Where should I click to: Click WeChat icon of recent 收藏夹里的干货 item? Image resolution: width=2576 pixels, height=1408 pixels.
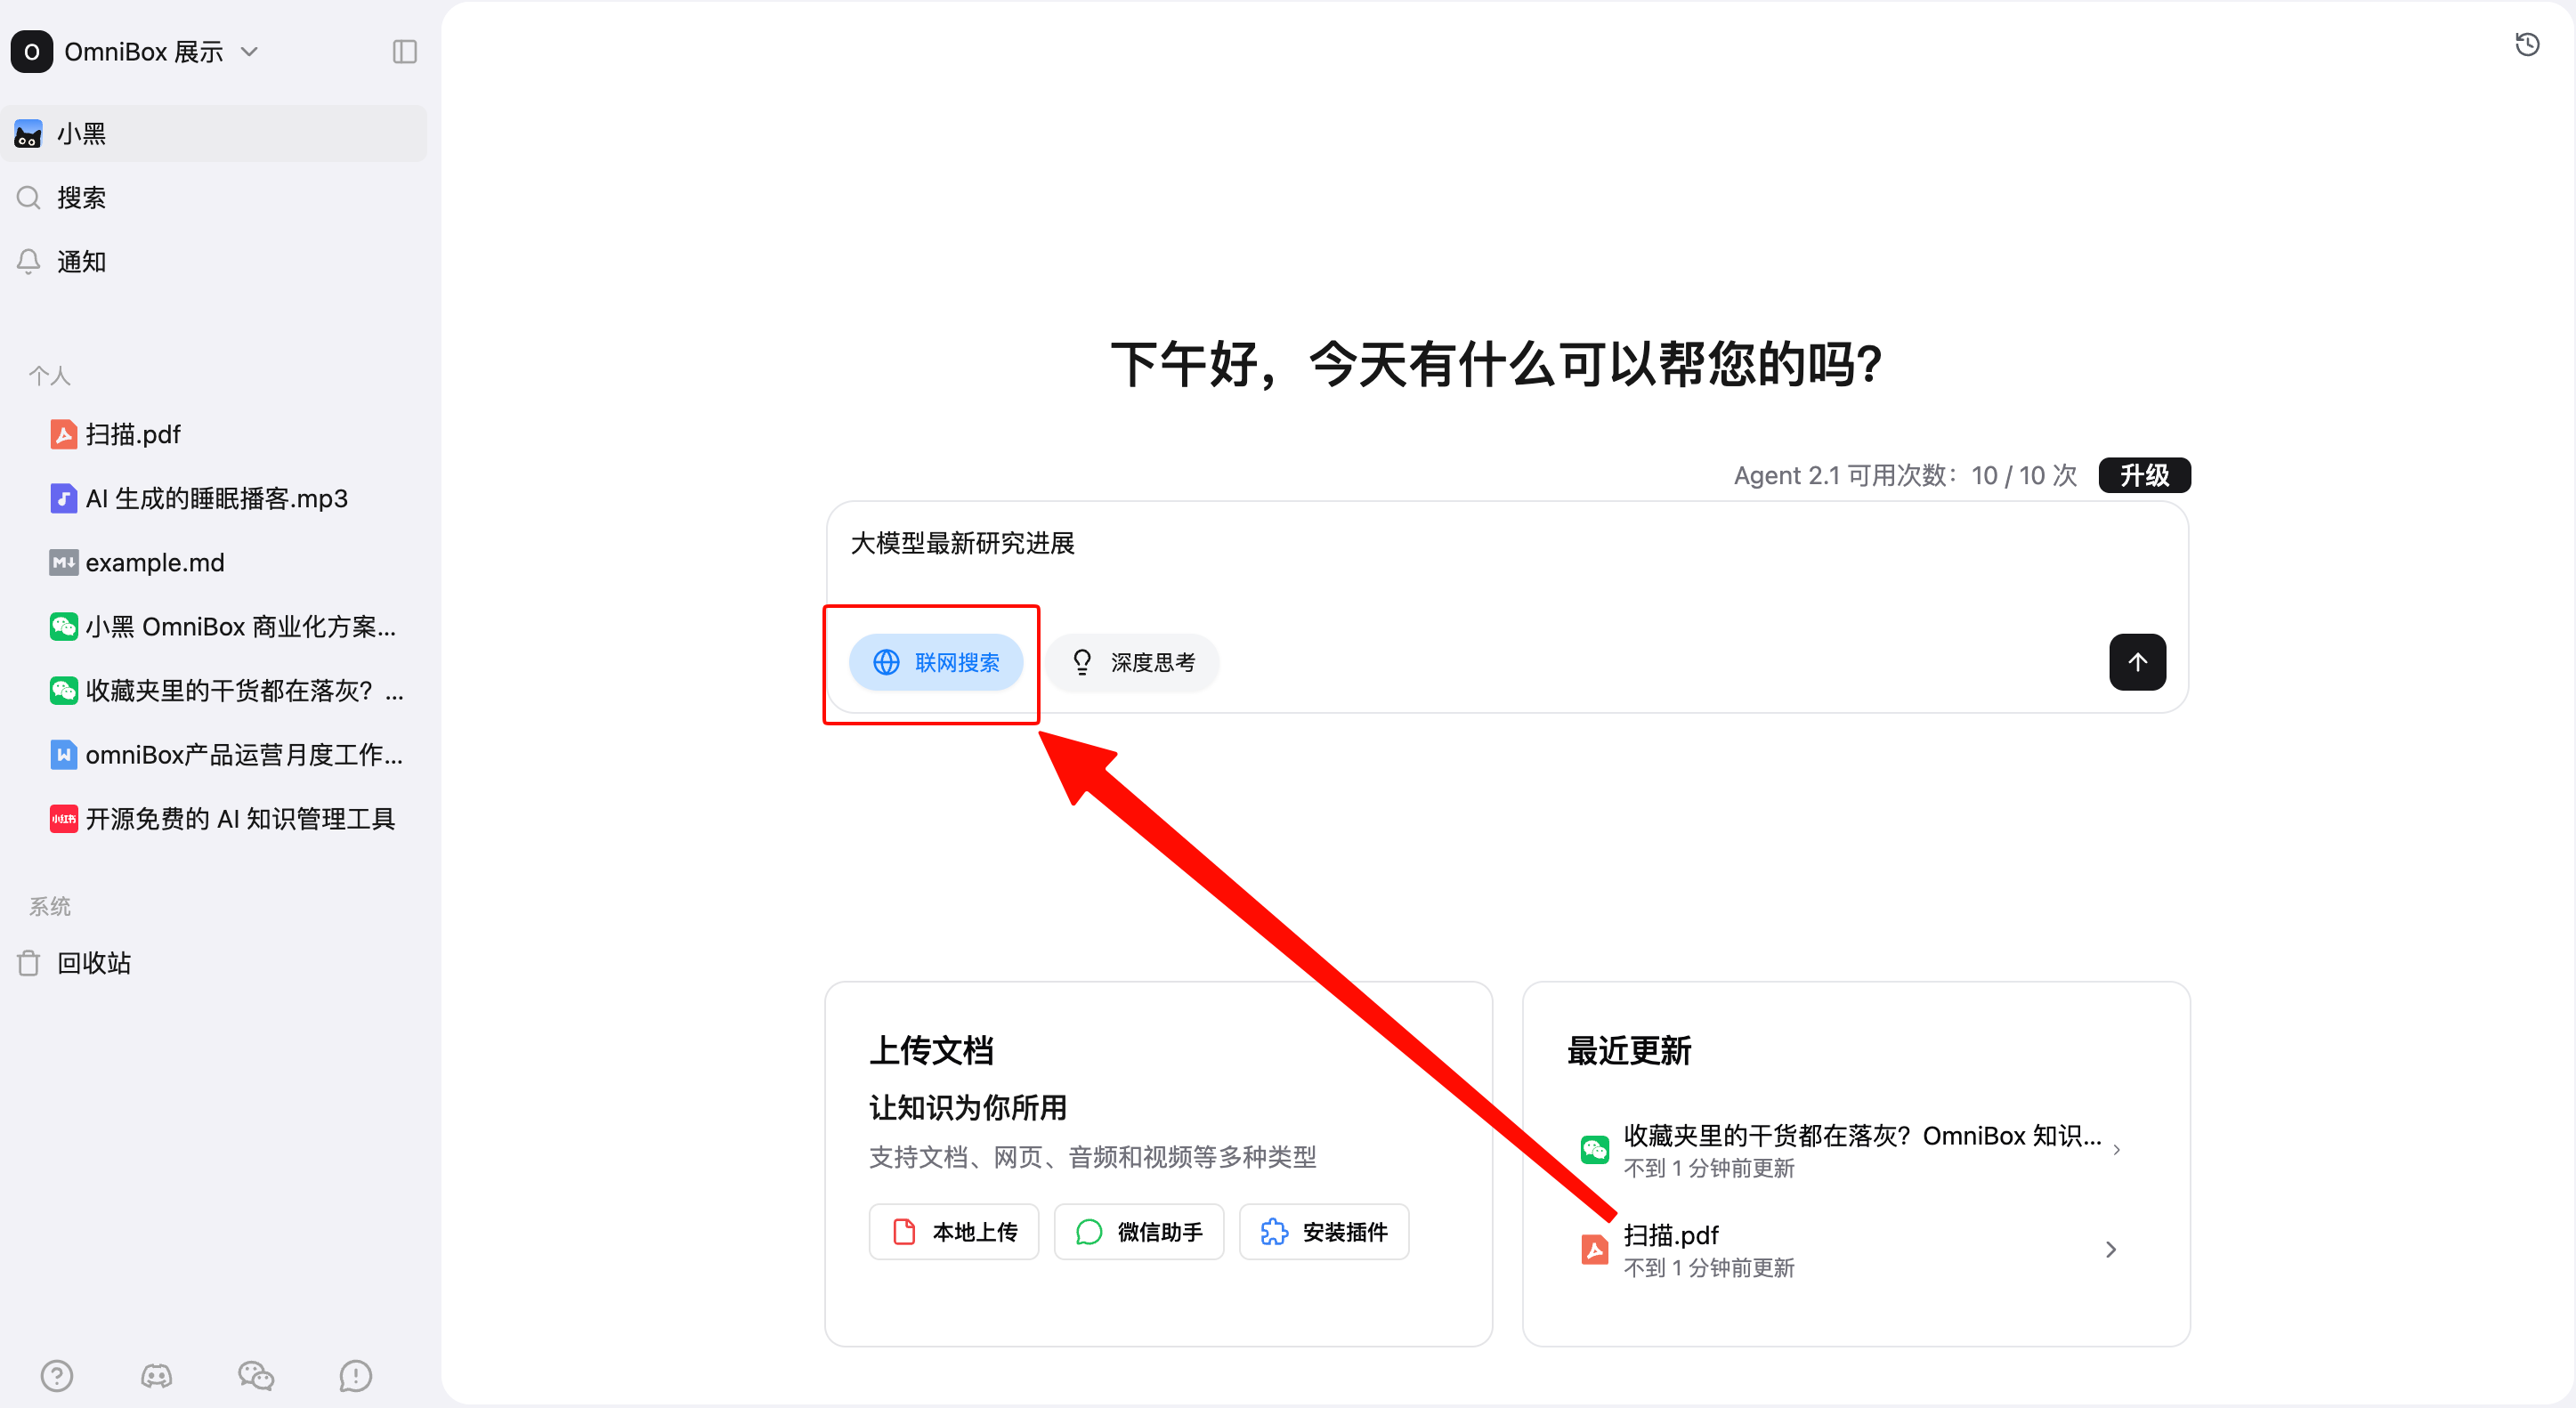[1594, 1149]
